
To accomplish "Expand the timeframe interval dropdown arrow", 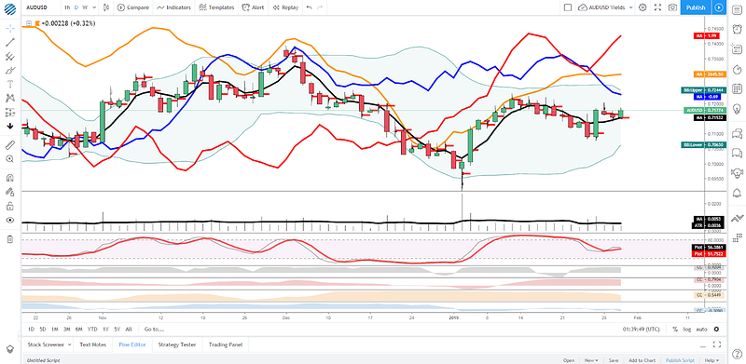I will point(94,7).
